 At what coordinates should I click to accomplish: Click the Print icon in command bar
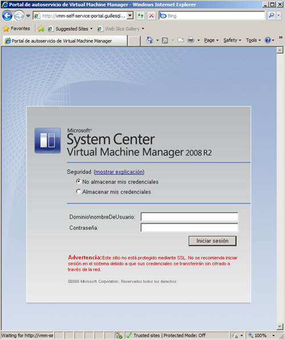pyautogui.click(x=191, y=40)
